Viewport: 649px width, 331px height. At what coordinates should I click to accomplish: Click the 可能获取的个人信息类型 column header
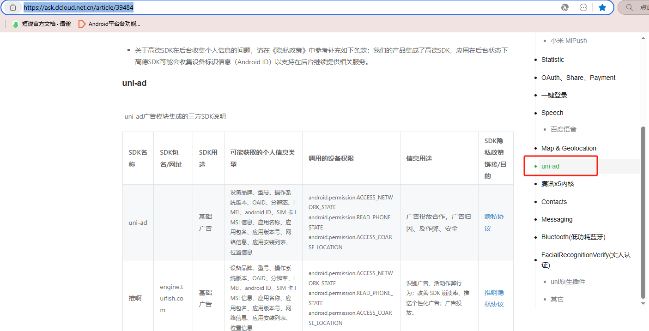click(263, 158)
